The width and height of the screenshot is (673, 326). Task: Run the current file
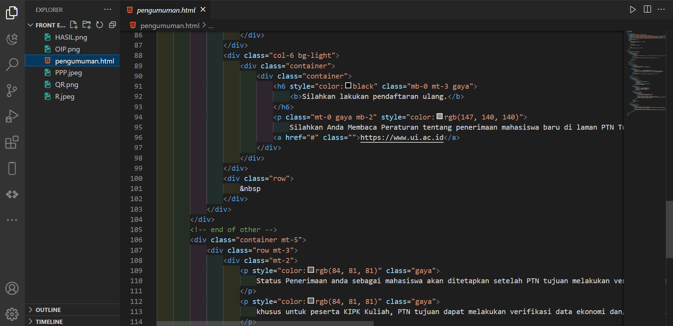tap(633, 9)
